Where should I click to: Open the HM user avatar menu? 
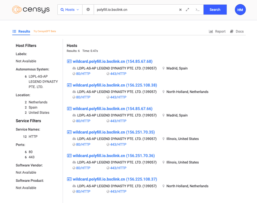(x=240, y=10)
